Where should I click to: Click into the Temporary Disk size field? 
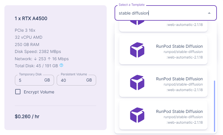[x=31, y=80]
